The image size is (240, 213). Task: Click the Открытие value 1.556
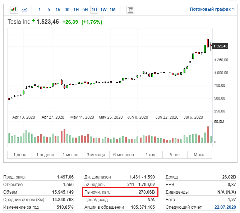(68, 185)
